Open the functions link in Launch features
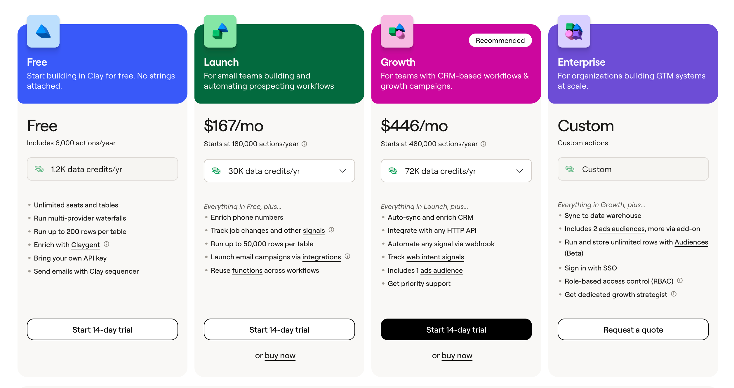Screen dimensions: 734x388 pos(247,270)
